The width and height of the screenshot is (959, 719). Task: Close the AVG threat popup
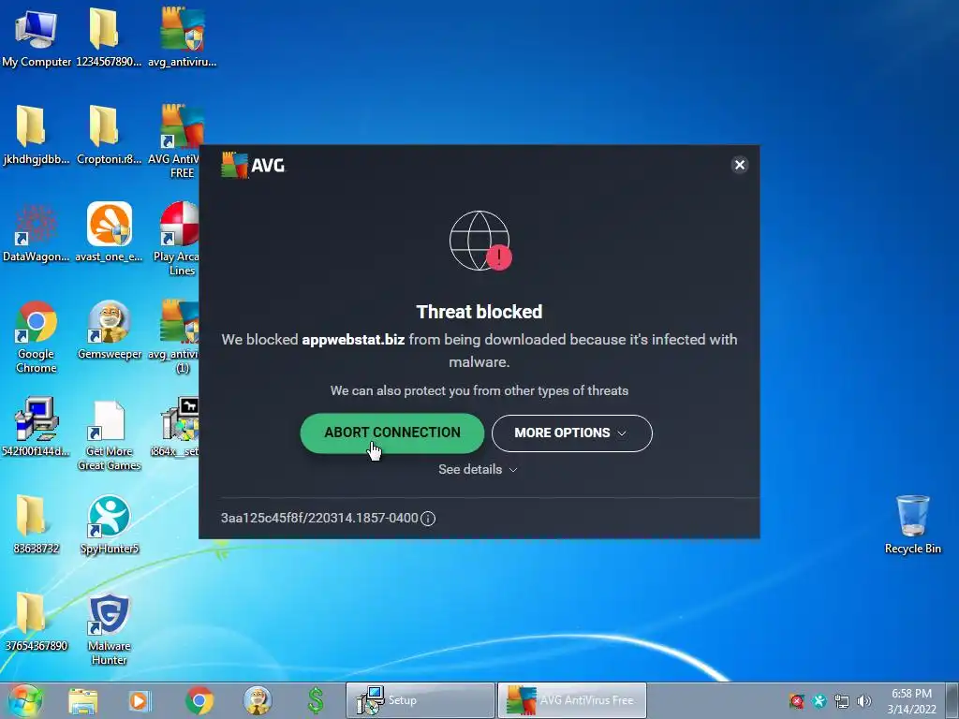coord(740,165)
